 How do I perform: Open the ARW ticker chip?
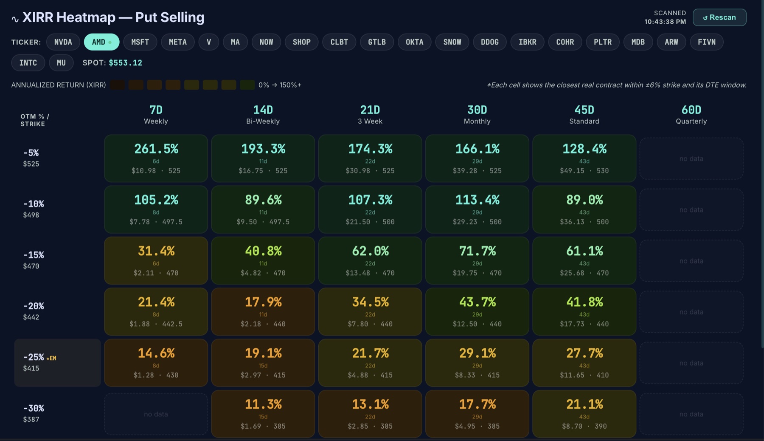(671, 42)
